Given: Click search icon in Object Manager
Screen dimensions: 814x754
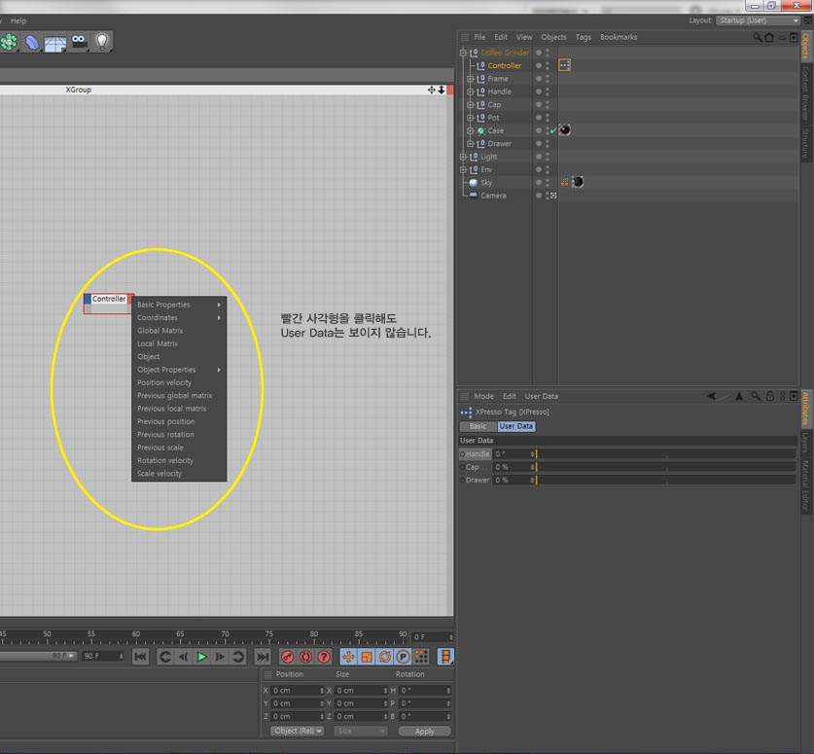Looking at the screenshot, I should [758, 37].
